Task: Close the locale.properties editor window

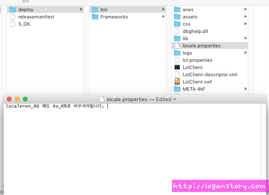Action: point(9,99)
